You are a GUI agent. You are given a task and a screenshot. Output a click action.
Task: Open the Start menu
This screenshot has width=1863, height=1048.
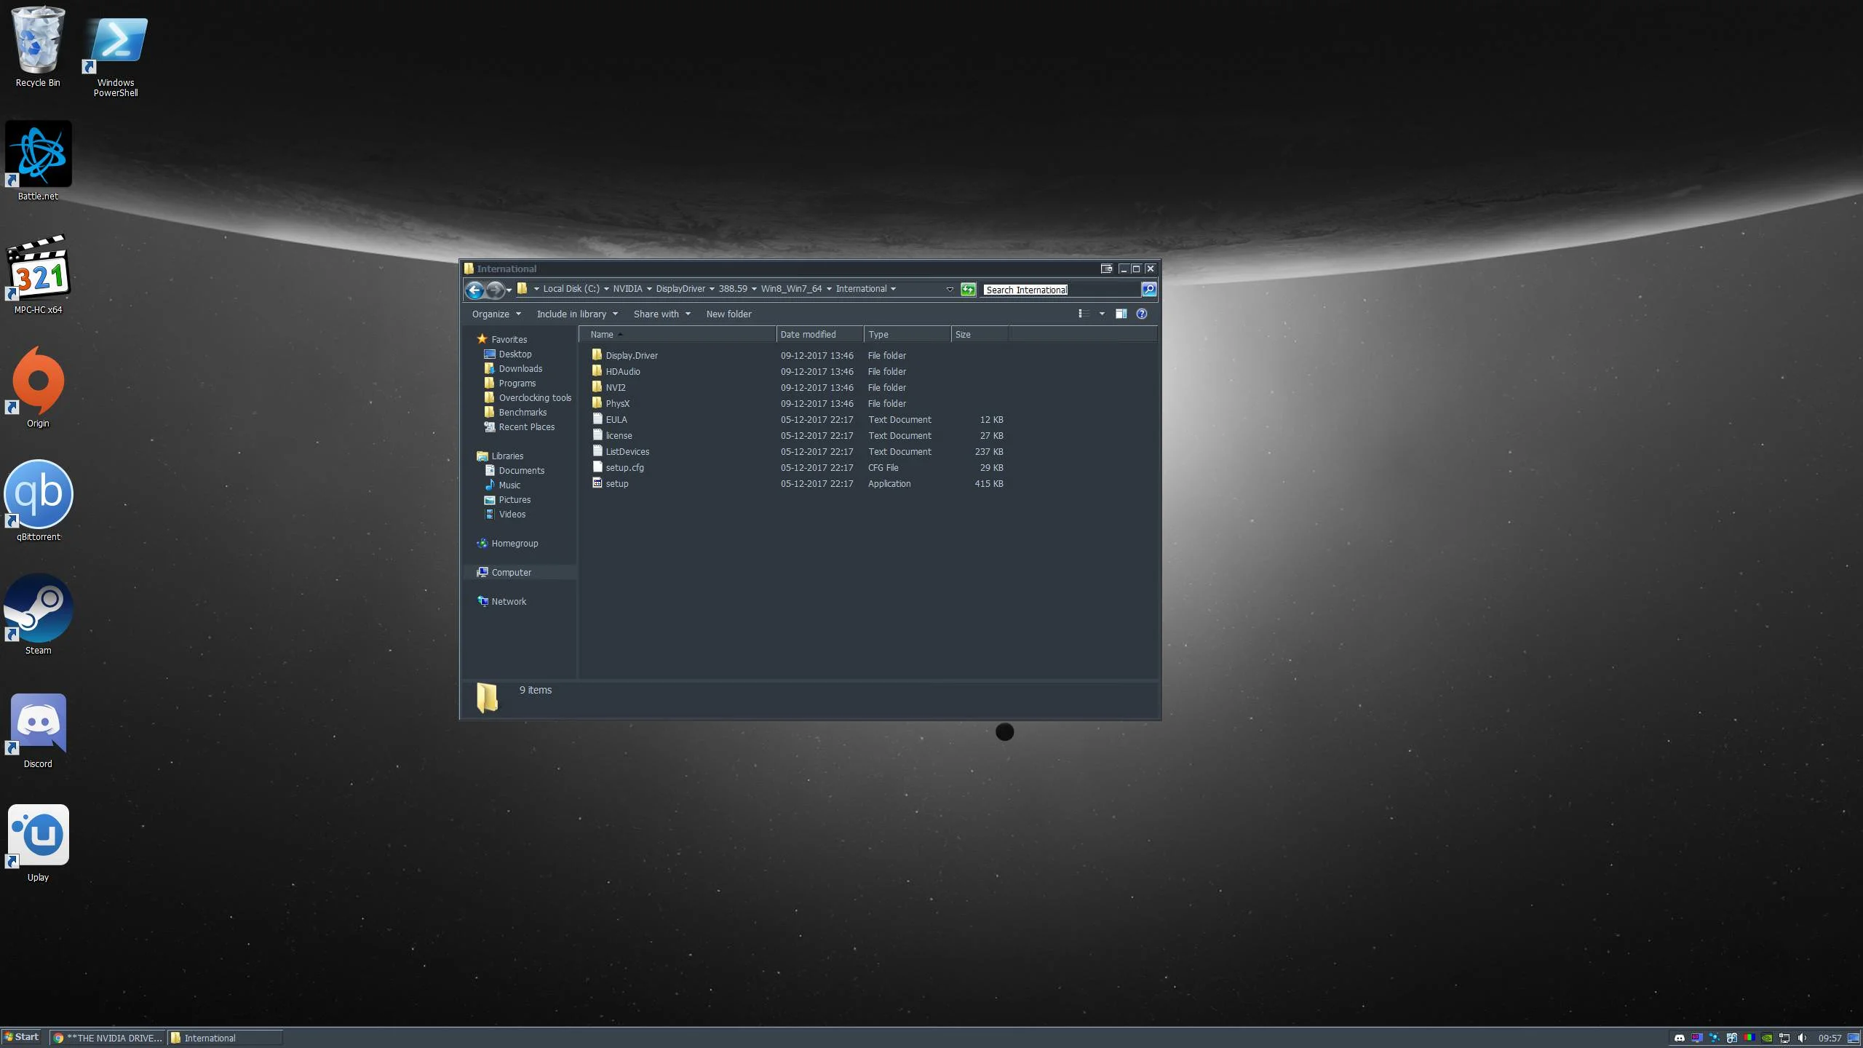(x=22, y=1037)
